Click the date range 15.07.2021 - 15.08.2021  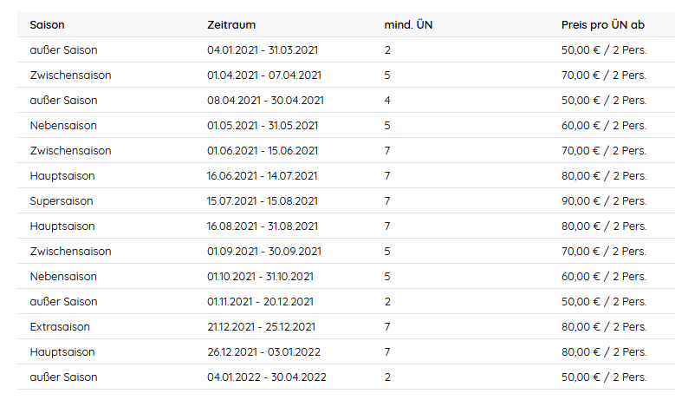(x=263, y=201)
